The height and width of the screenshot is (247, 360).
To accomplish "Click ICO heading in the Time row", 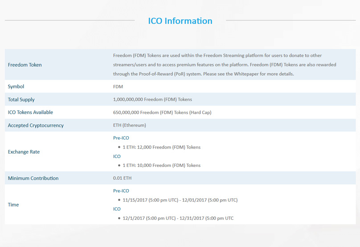I will (117, 209).
